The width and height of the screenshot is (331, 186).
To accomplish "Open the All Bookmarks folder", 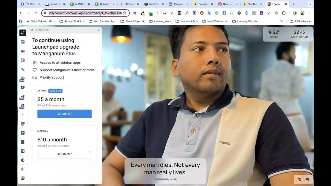I will 300,21.
